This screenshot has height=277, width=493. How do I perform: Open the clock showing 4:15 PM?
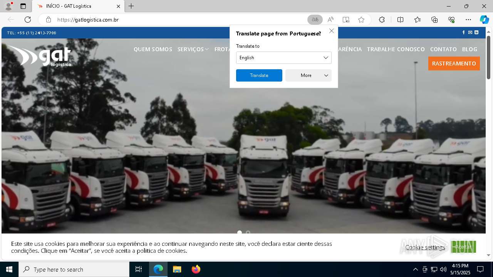point(460,269)
